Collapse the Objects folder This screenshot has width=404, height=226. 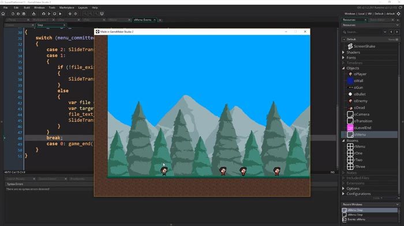pyautogui.click(x=343, y=68)
